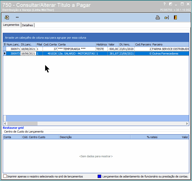Click the Dt.Venc. column header
192x181 pixels.
pos(127,44)
